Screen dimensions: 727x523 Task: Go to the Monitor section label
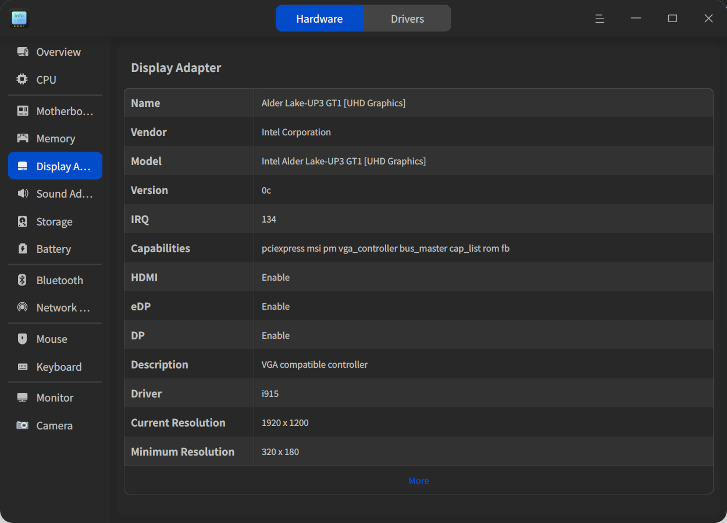[x=55, y=397]
